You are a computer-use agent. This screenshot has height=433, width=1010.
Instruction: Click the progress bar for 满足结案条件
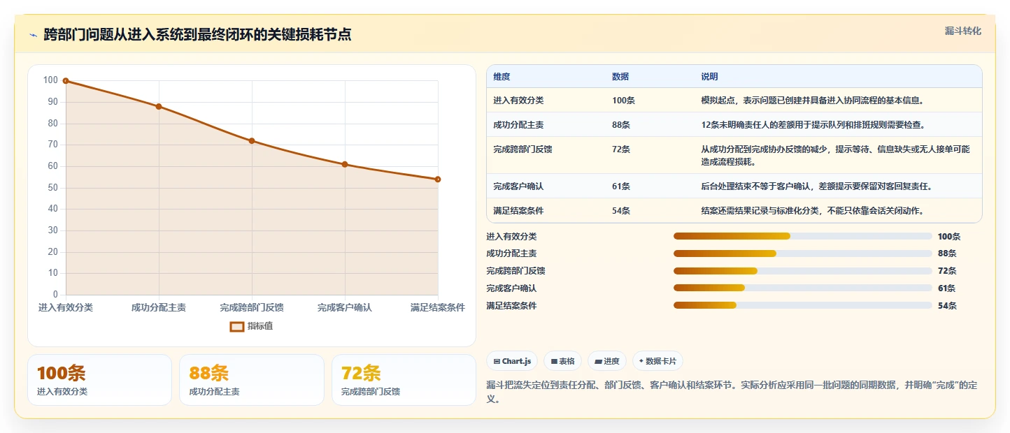click(803, 305)
